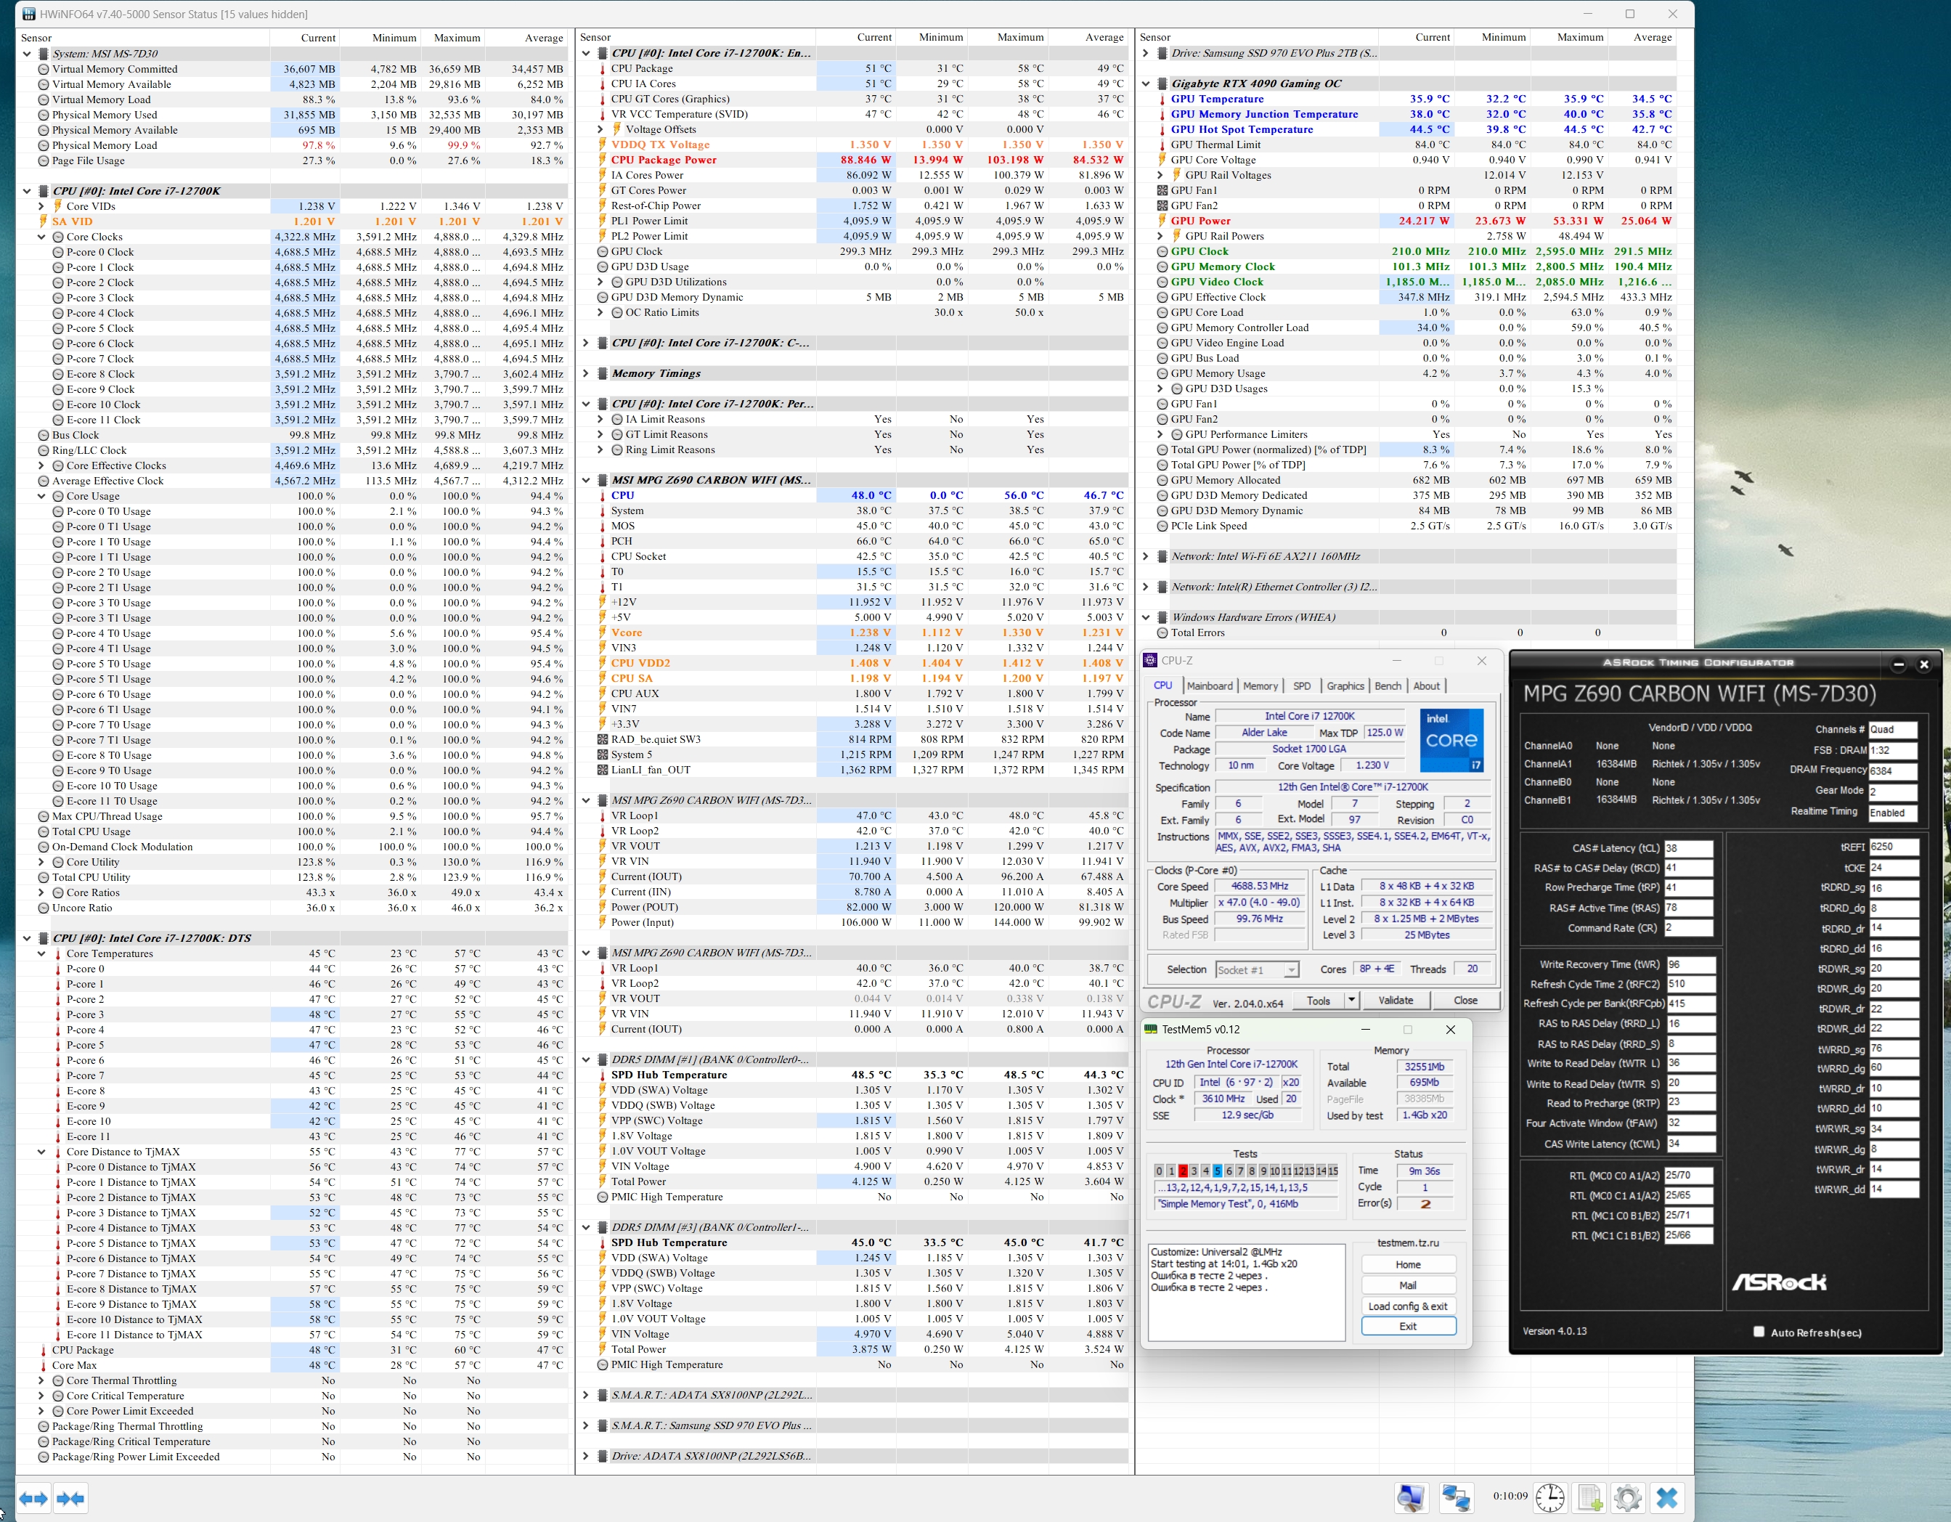Image resolution: width=1951 pixels, height=1522 pixels.
Task: Click the network remote monitoring computers icon
Action: [1456, 1498]
